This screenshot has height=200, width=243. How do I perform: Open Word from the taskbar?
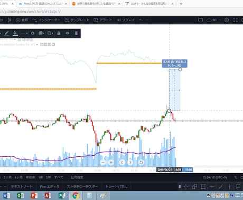6,196
